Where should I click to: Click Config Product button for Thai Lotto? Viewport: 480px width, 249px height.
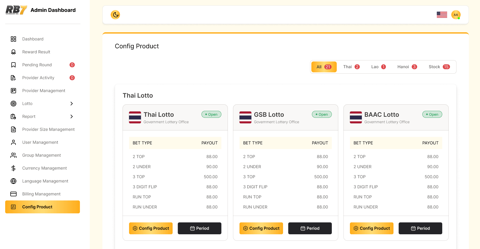(x=151, y=228)
